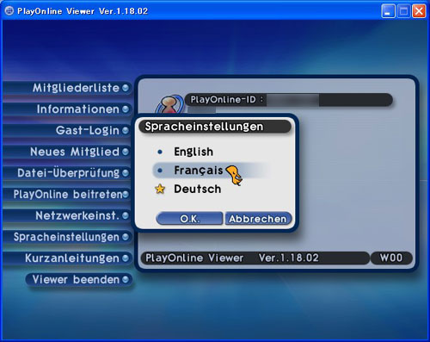This screenshot has width=430, height=342.
Task: Minimize the PlayOnline Viewer window
Action: [x=388, y=11]
